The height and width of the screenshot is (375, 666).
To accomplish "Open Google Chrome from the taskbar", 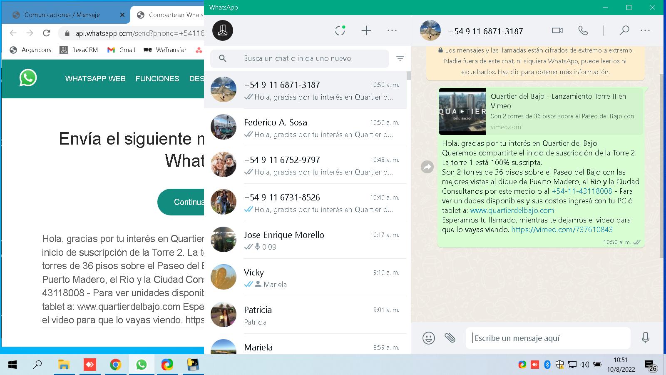I will [x=115, y=365].
